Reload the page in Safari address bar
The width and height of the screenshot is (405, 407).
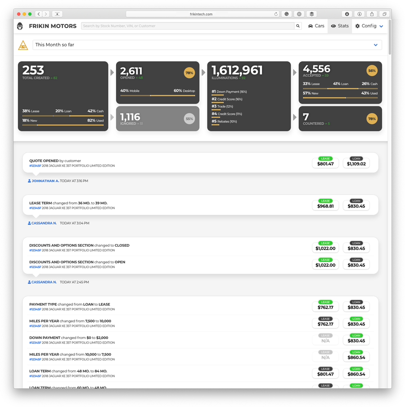276,14
